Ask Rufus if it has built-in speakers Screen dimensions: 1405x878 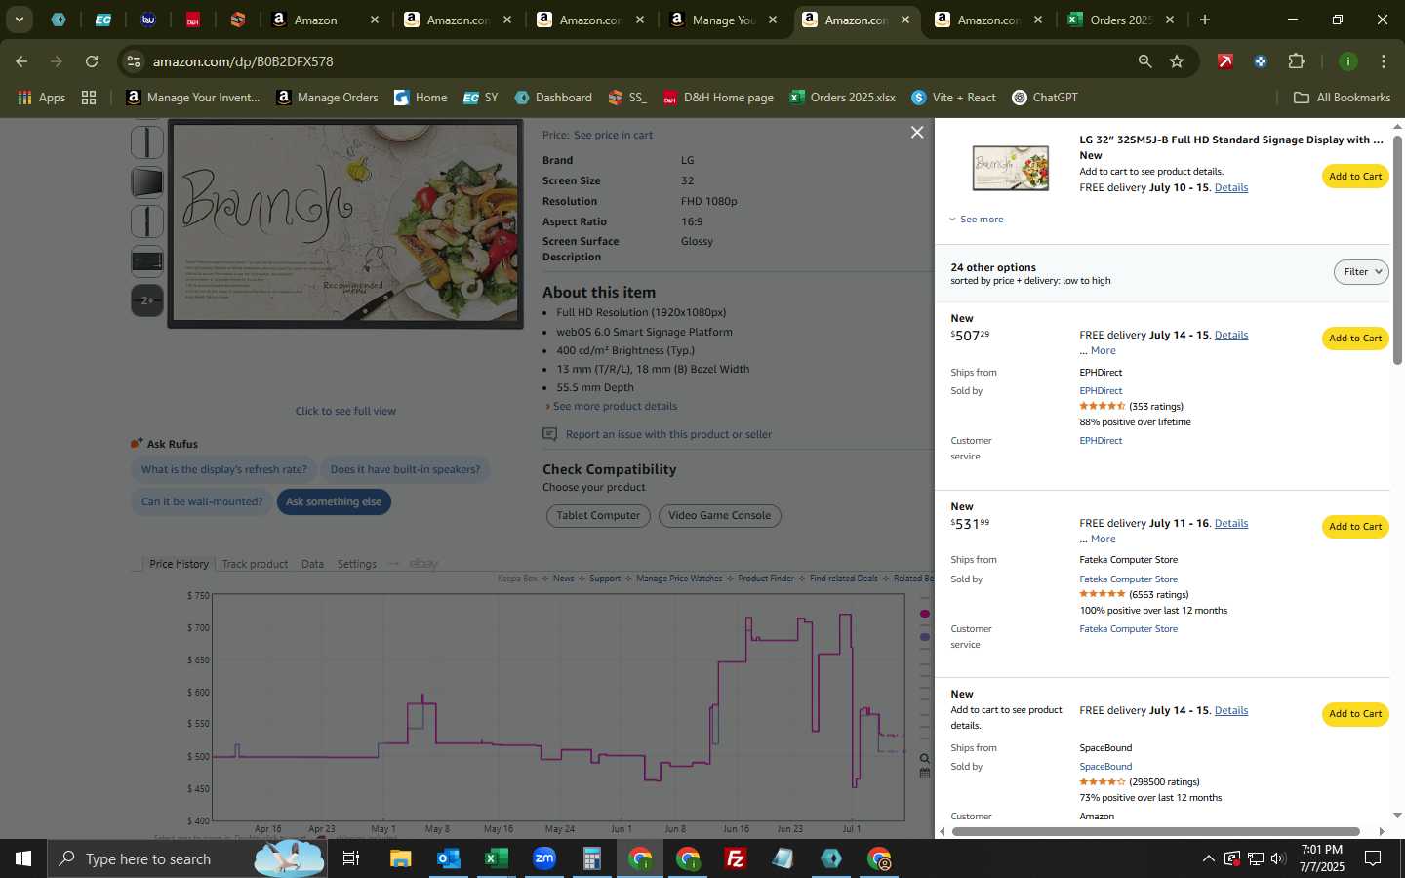click(405, 470)
